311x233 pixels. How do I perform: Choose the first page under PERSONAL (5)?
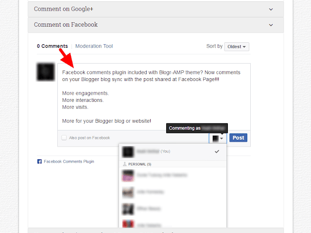(x=173, y=176)
